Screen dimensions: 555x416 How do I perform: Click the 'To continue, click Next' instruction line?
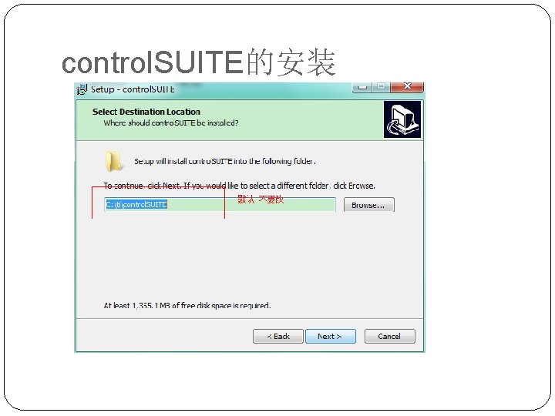[239, 186]
